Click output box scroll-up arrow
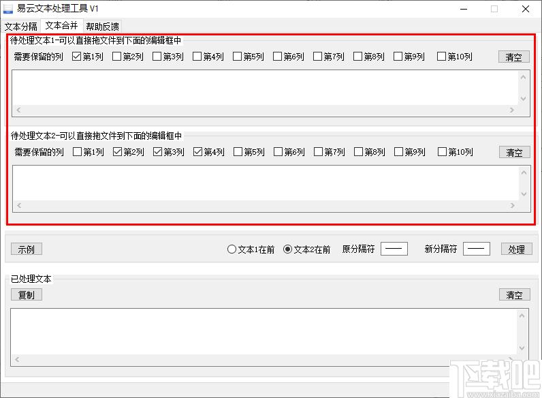Image resolution: width=542 pixels, height=398 pixels. 522,316
